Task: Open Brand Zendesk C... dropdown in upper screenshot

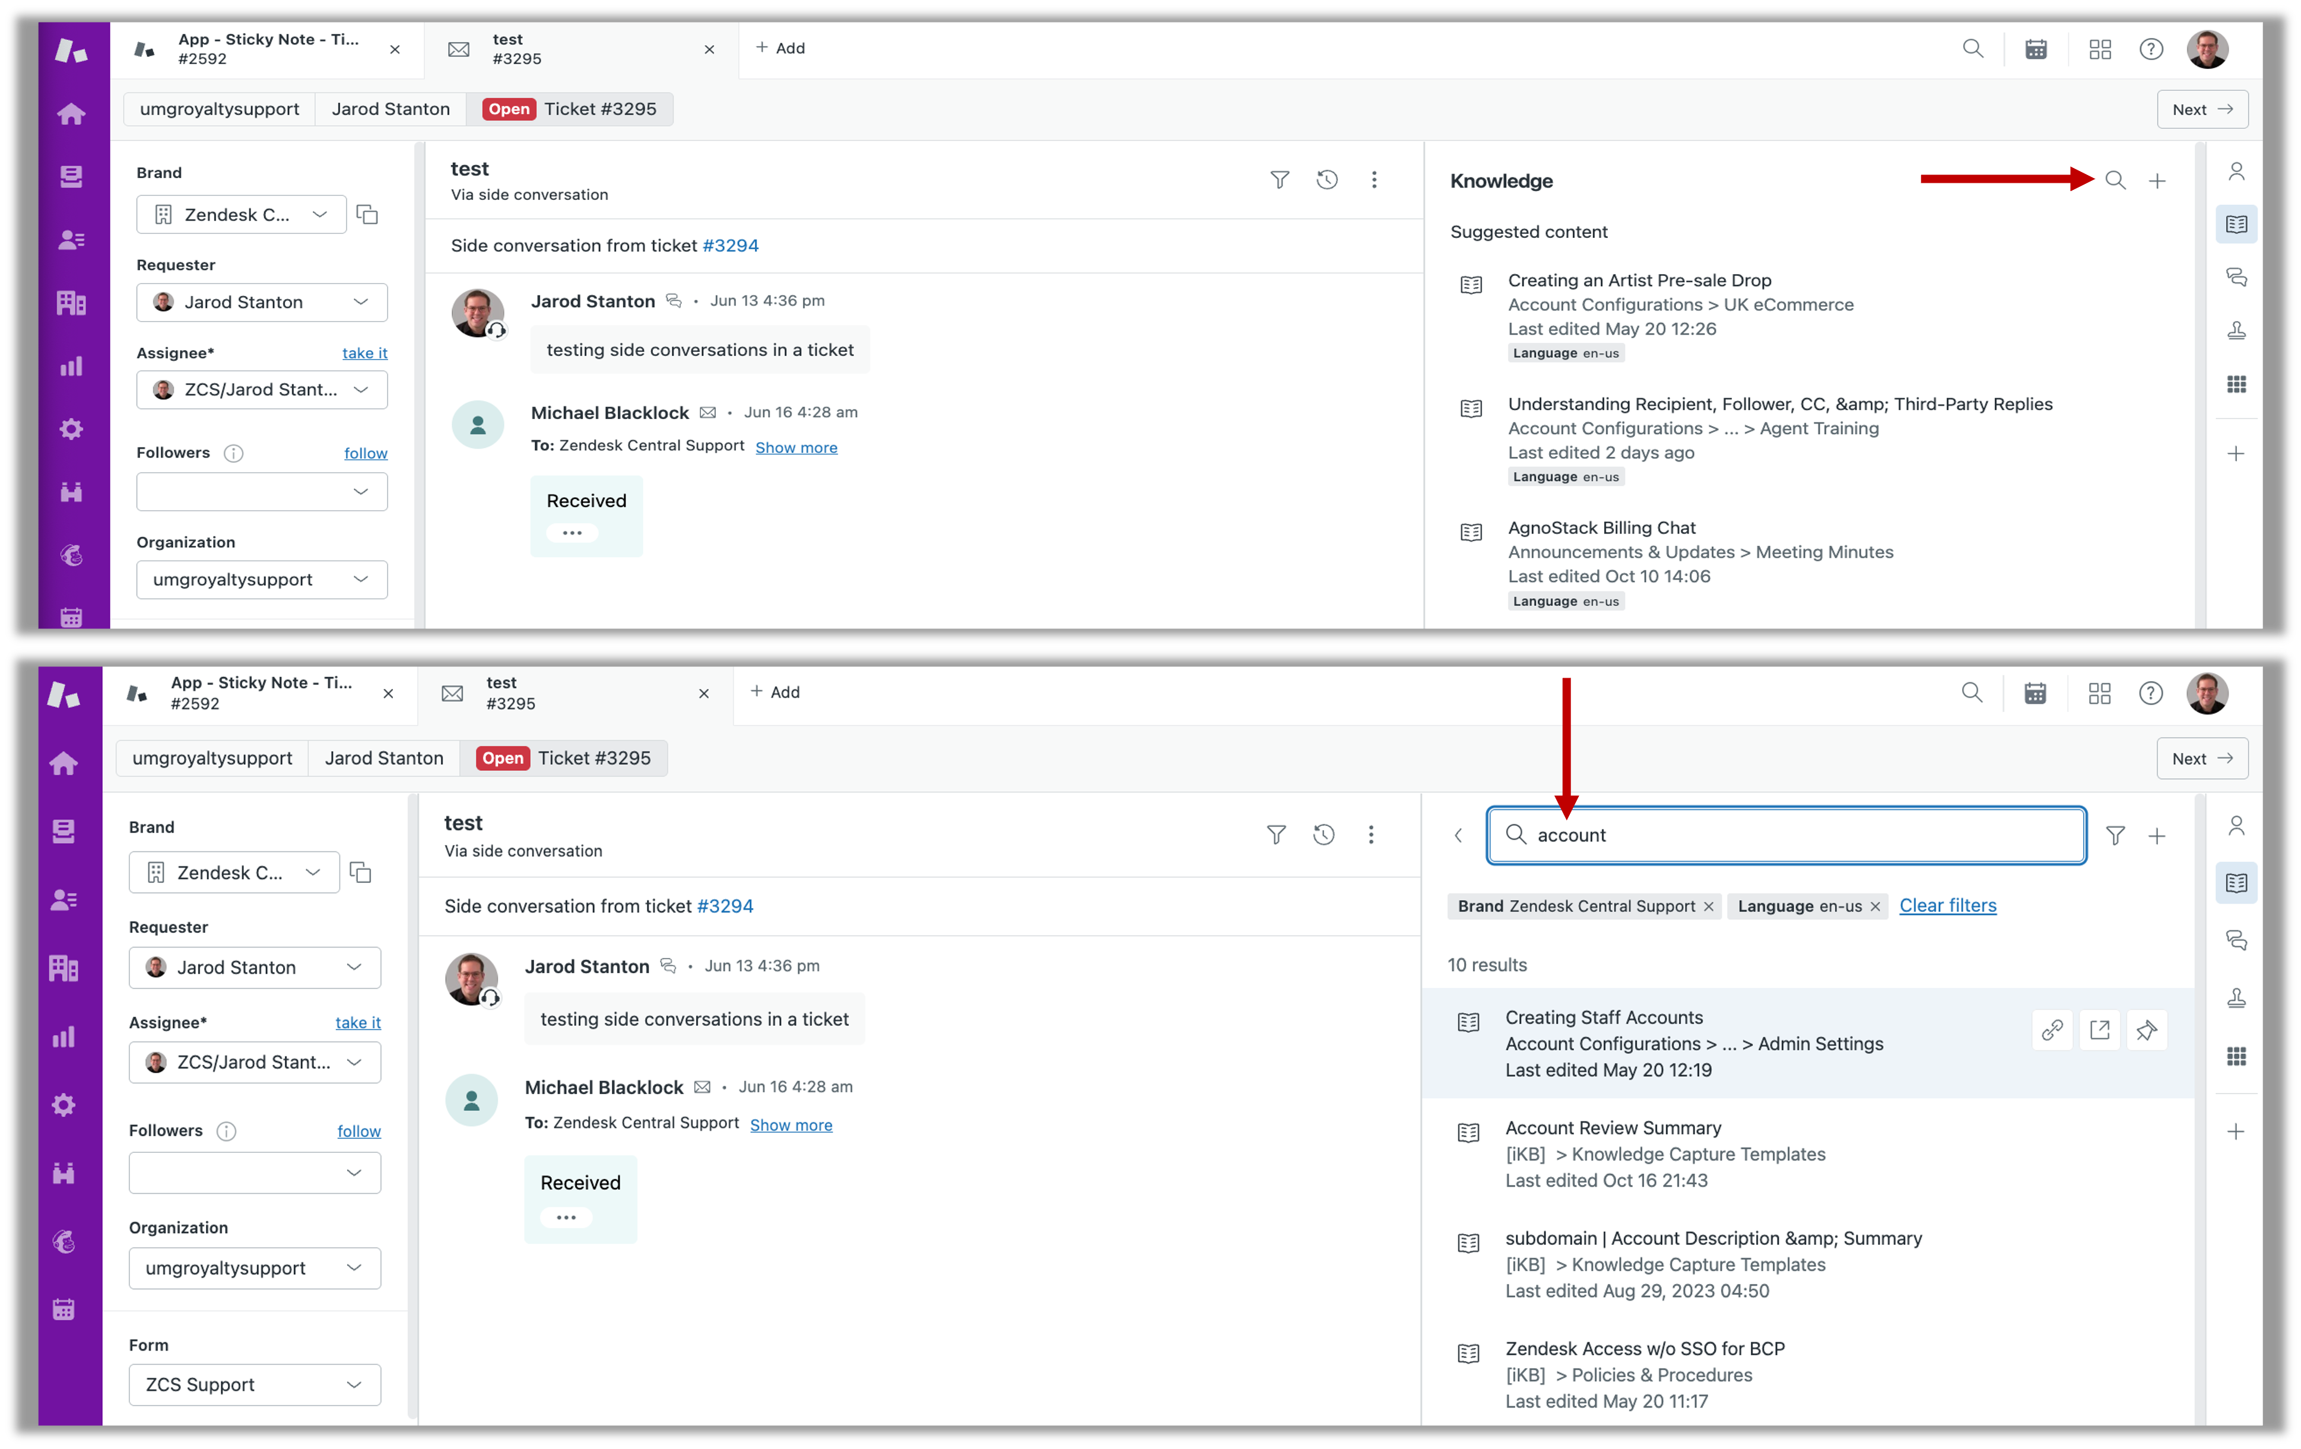Action: [x=241, y=214]
